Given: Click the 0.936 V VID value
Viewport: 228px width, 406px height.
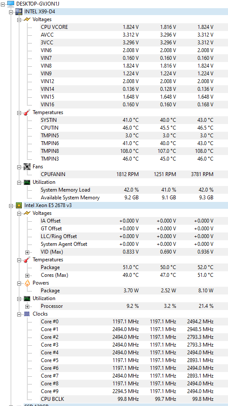Looking at the screenshot, I should pos(206,252).
